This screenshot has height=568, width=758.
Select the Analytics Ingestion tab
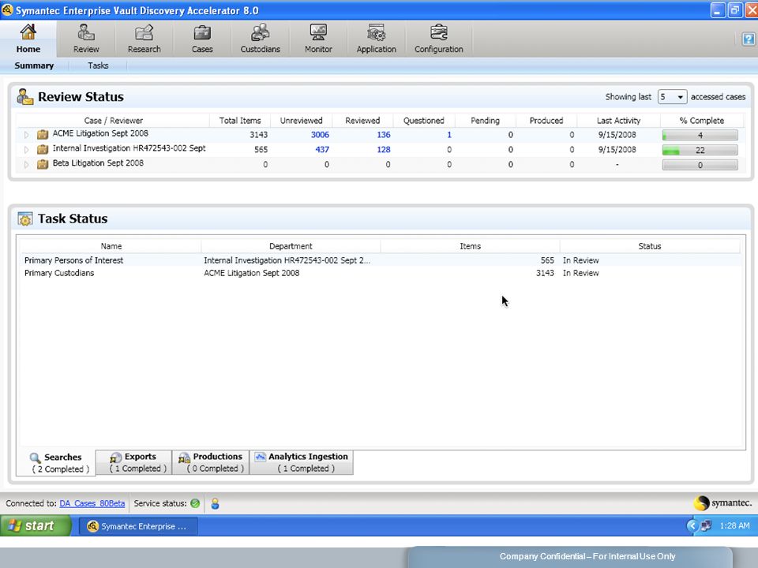tap(301, 462)
